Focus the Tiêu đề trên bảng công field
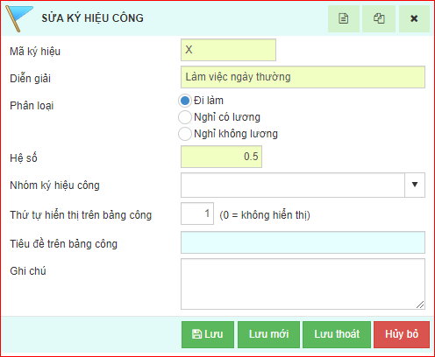435x357 pixels. [303, 242]
